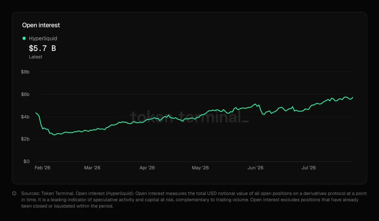Click the $6b y-axis label

pyautogui.click(x=25, y=94)
